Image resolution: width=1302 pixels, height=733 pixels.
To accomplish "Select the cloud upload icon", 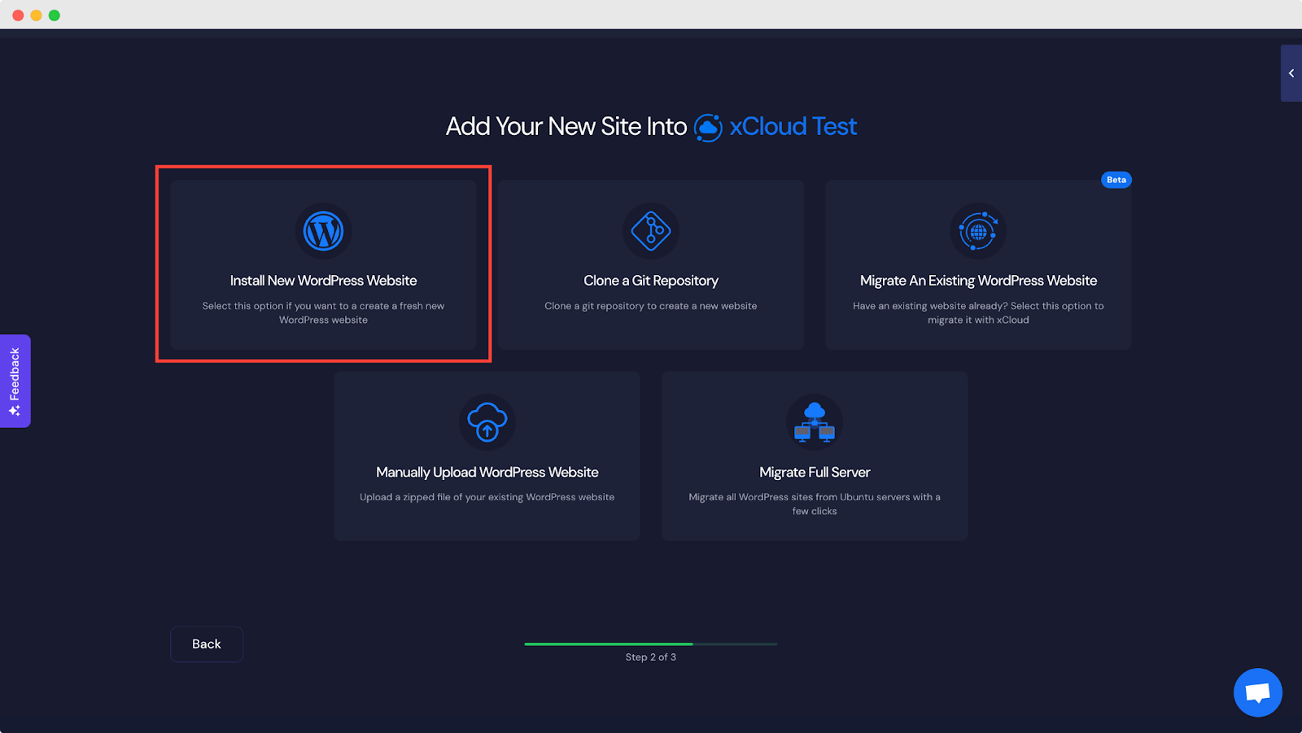I will point(487,422).
